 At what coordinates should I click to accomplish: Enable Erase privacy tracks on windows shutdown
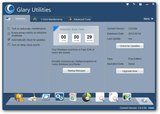(x=9, y=34)
